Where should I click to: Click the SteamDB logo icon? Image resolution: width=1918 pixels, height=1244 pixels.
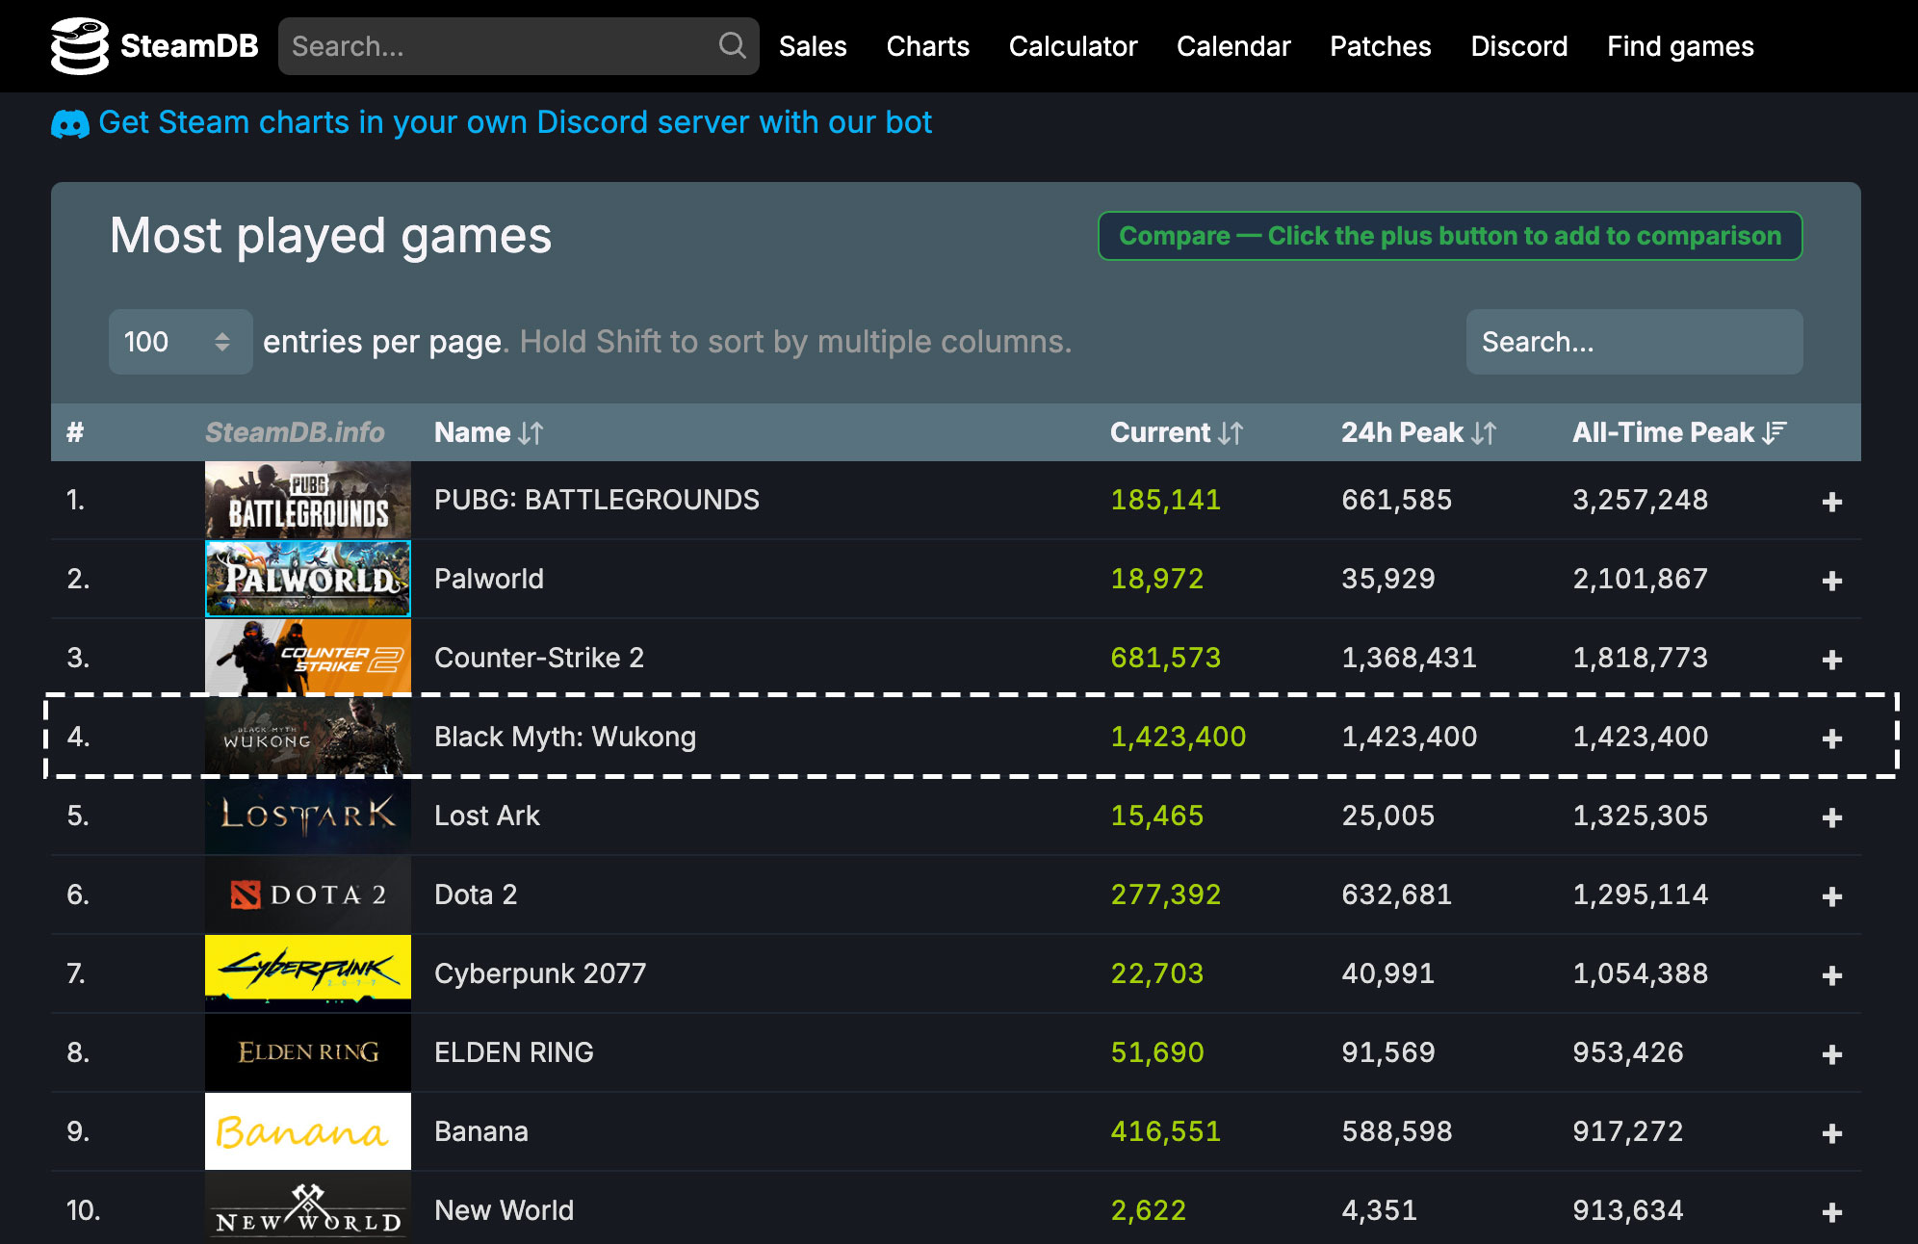pos(79,46)
